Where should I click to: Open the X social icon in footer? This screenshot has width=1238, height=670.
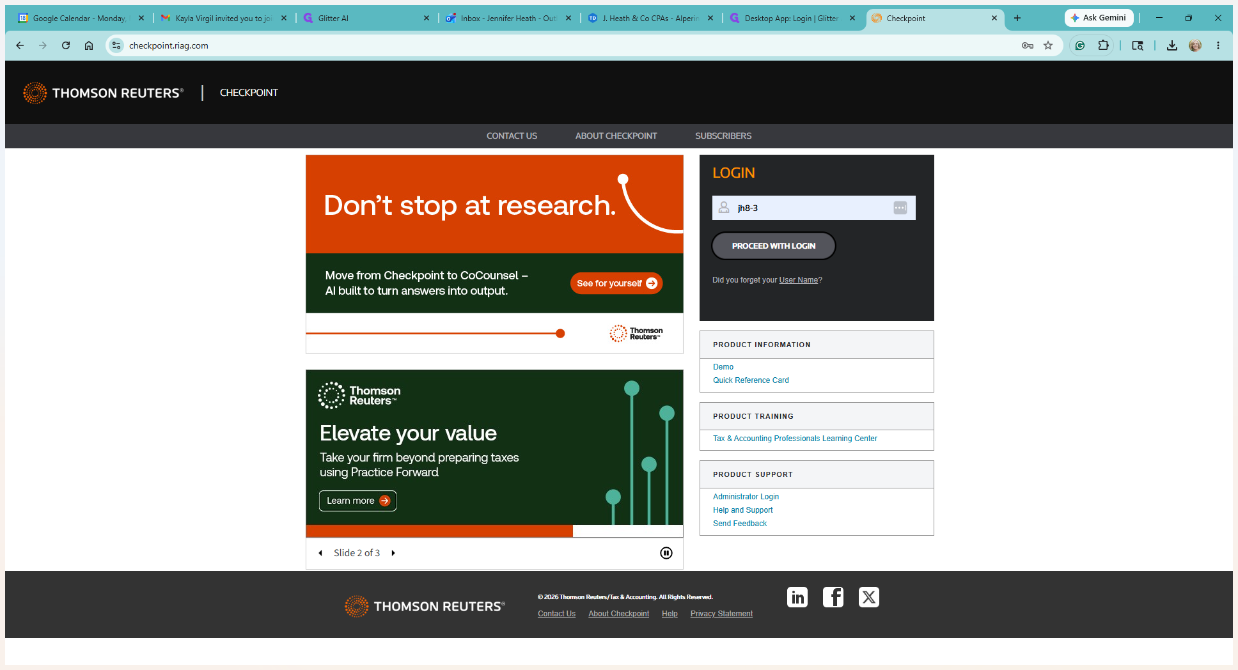869,597
